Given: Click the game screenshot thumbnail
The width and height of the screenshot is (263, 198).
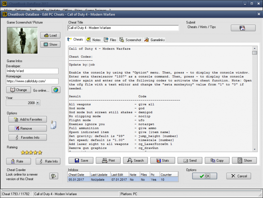Looking at the screenshot, I should click(x=22, y=40).
